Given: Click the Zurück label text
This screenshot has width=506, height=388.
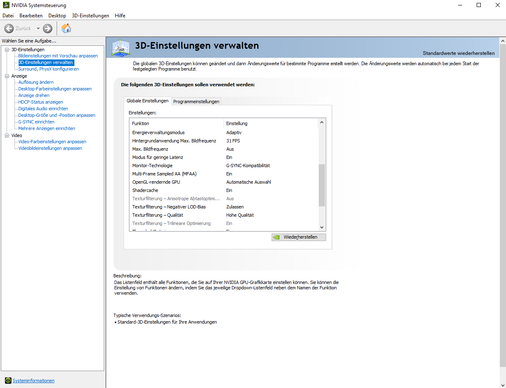Looking at the screenshot, I should [x=23, y=28].
